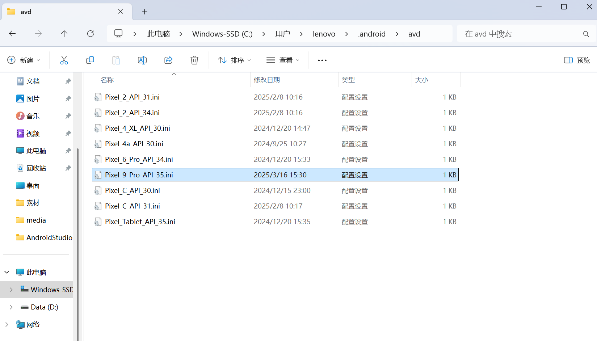Click avd in the address breadcrumb
This screenshot has height=341, width=597.
(x=414, y=34)
